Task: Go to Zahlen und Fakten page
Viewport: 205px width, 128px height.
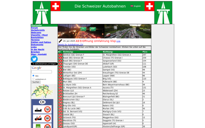Action: point(41,42)
